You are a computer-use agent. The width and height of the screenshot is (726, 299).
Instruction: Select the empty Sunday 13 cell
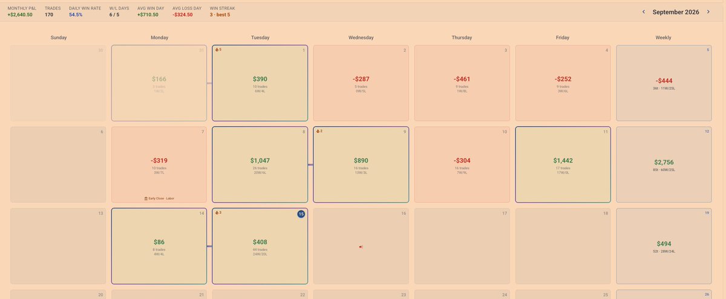59,246
